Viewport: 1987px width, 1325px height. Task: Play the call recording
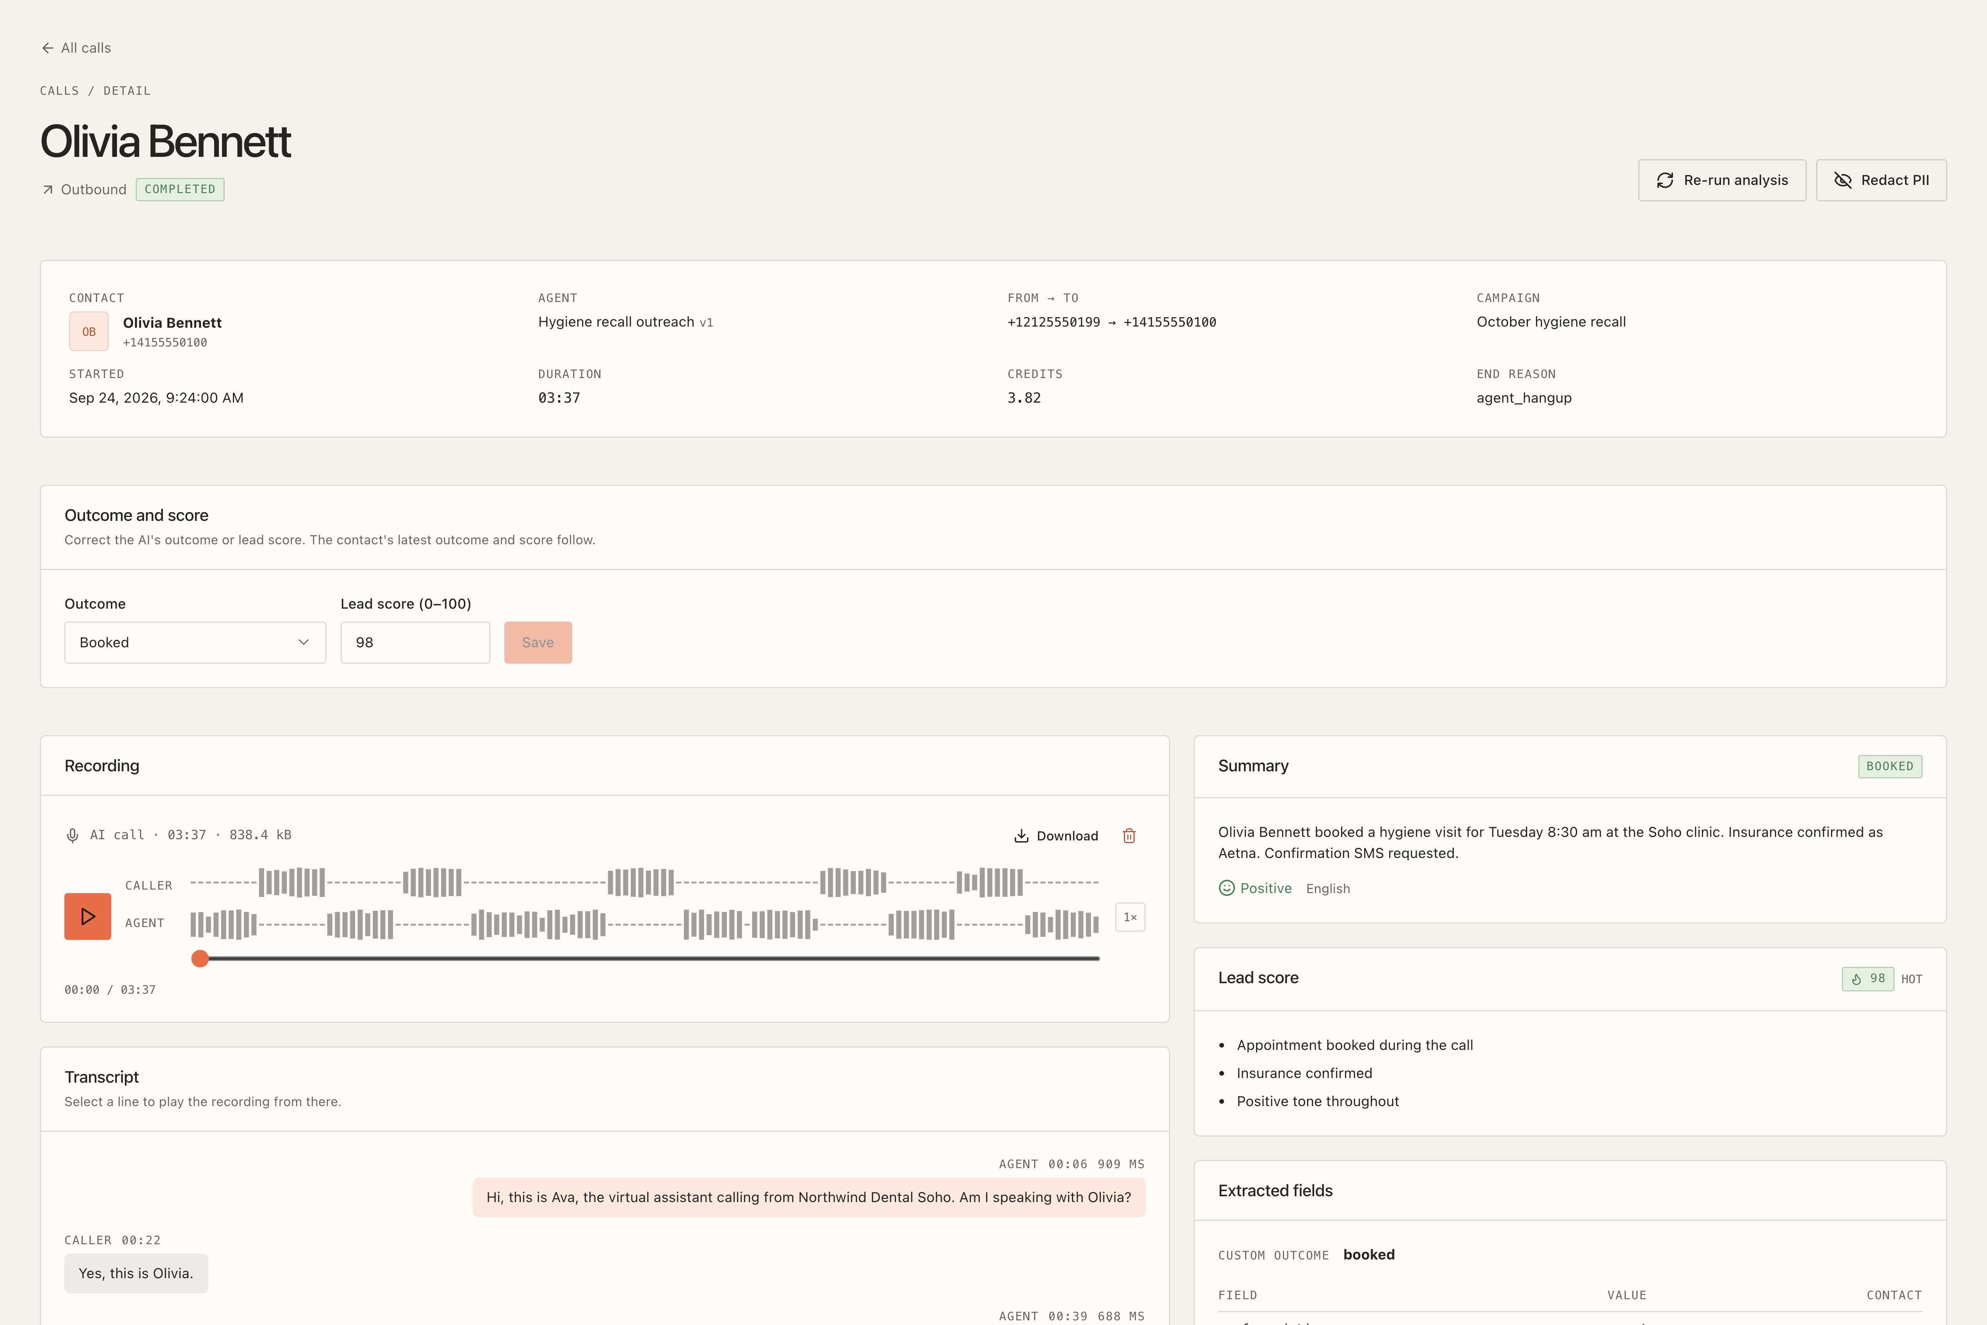(x=88, y=916)
